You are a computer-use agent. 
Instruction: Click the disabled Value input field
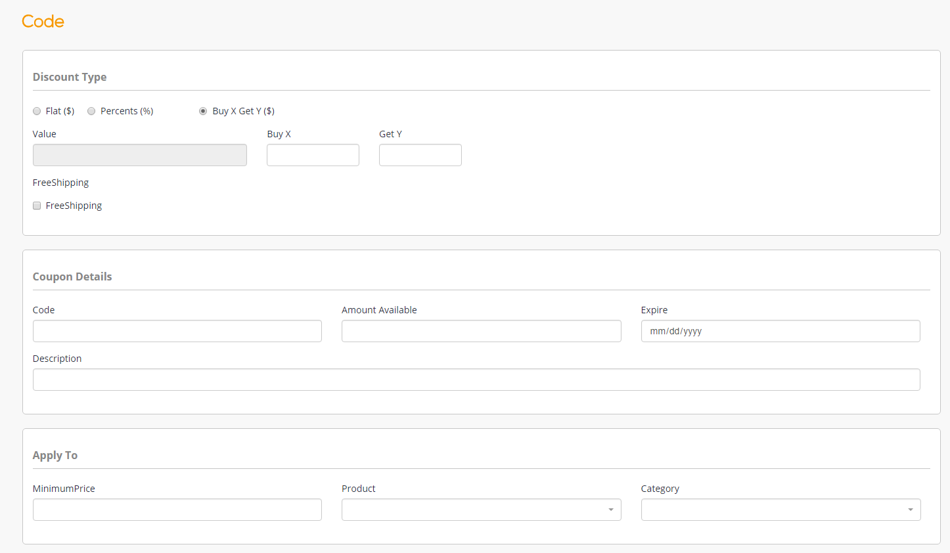[140, 155]
